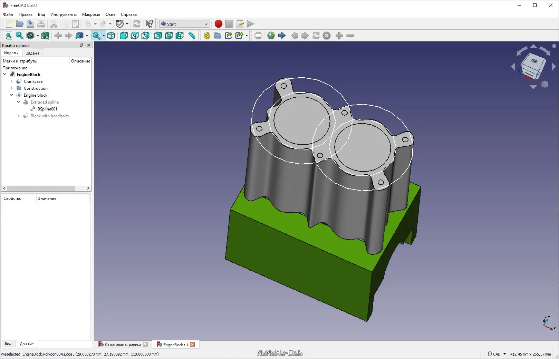Click the What's This help cursor icon
559x359 pixels.
(x=149, y=24)
